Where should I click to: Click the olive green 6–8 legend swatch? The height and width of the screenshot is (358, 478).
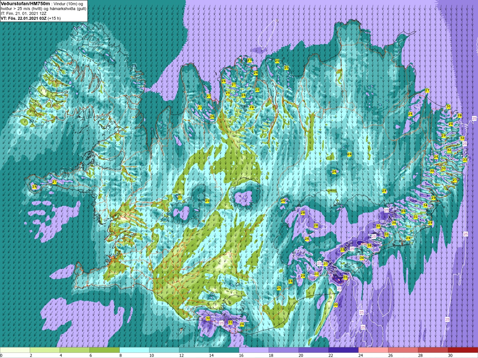105,350
